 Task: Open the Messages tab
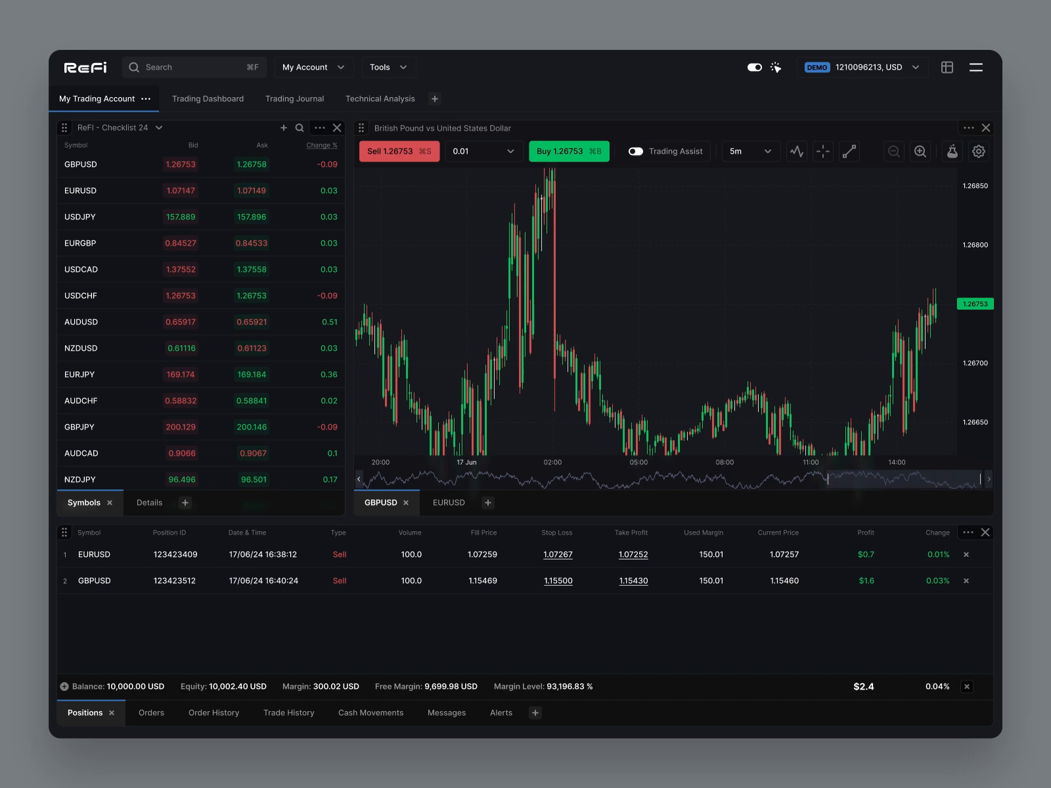coord(447,713)
